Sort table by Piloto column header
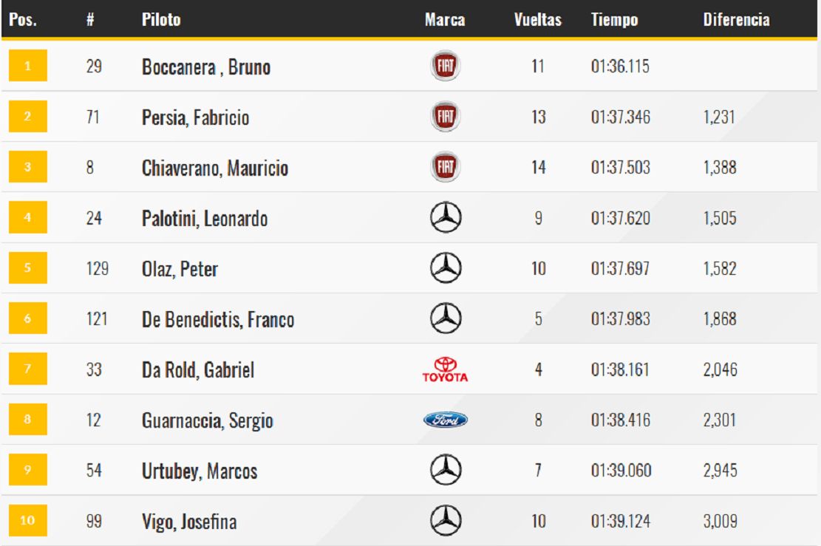 pyautogui.click(x=161, y=19)
